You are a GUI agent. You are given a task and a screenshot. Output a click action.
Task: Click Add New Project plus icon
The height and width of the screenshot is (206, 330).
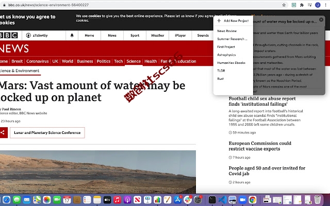(219, 21)
